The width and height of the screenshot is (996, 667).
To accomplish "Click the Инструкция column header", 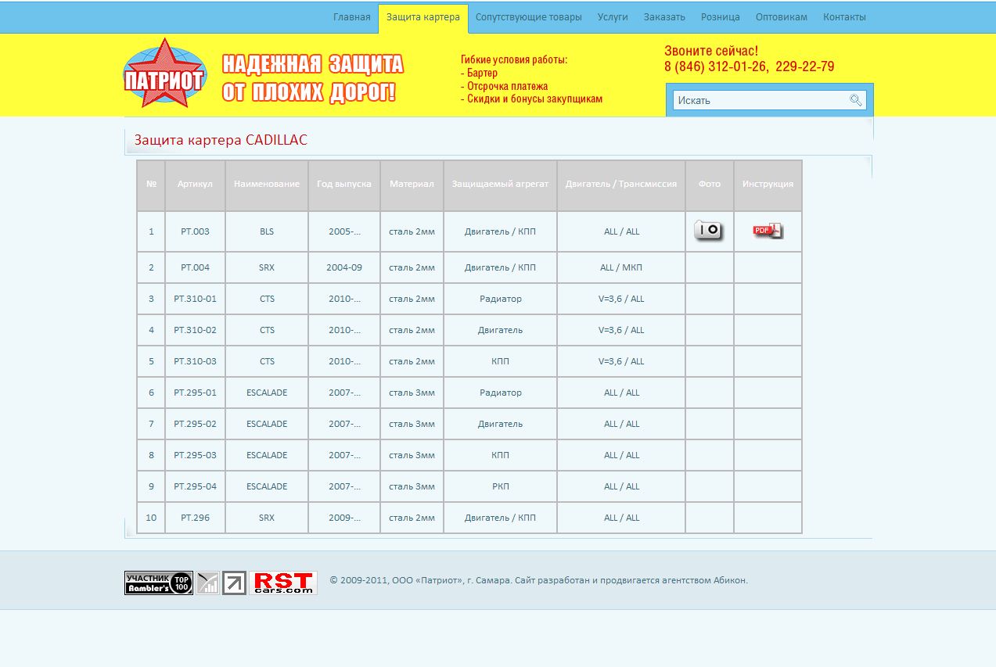I will [x=768, y=185].
